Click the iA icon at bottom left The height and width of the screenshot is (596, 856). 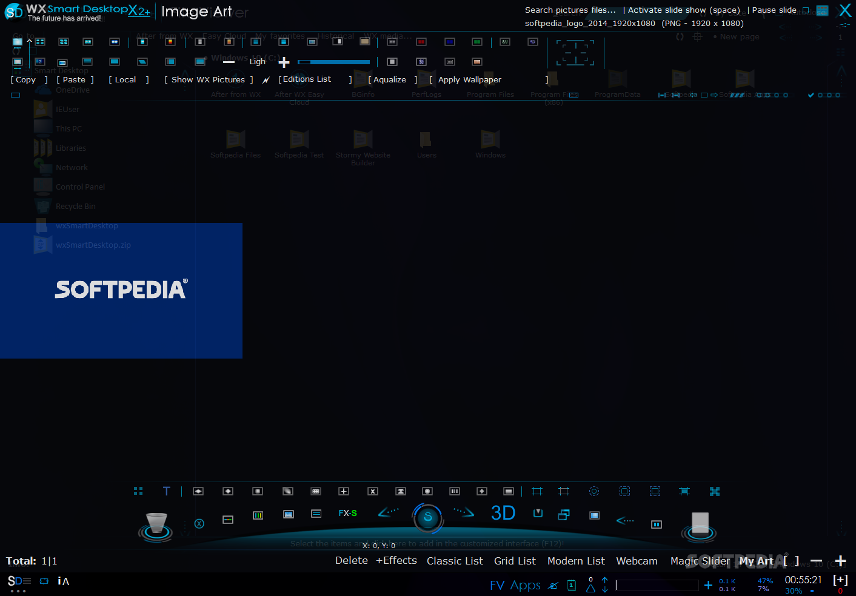pos(64,581)
